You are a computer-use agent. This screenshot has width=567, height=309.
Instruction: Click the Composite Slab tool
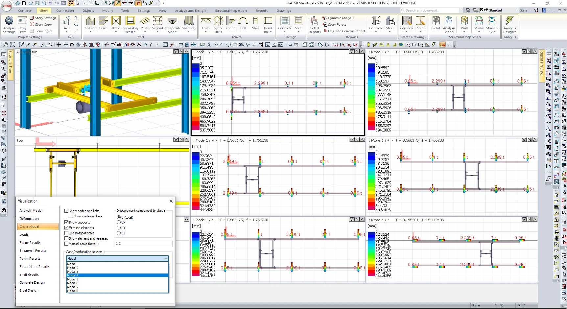tap(173, 25)
